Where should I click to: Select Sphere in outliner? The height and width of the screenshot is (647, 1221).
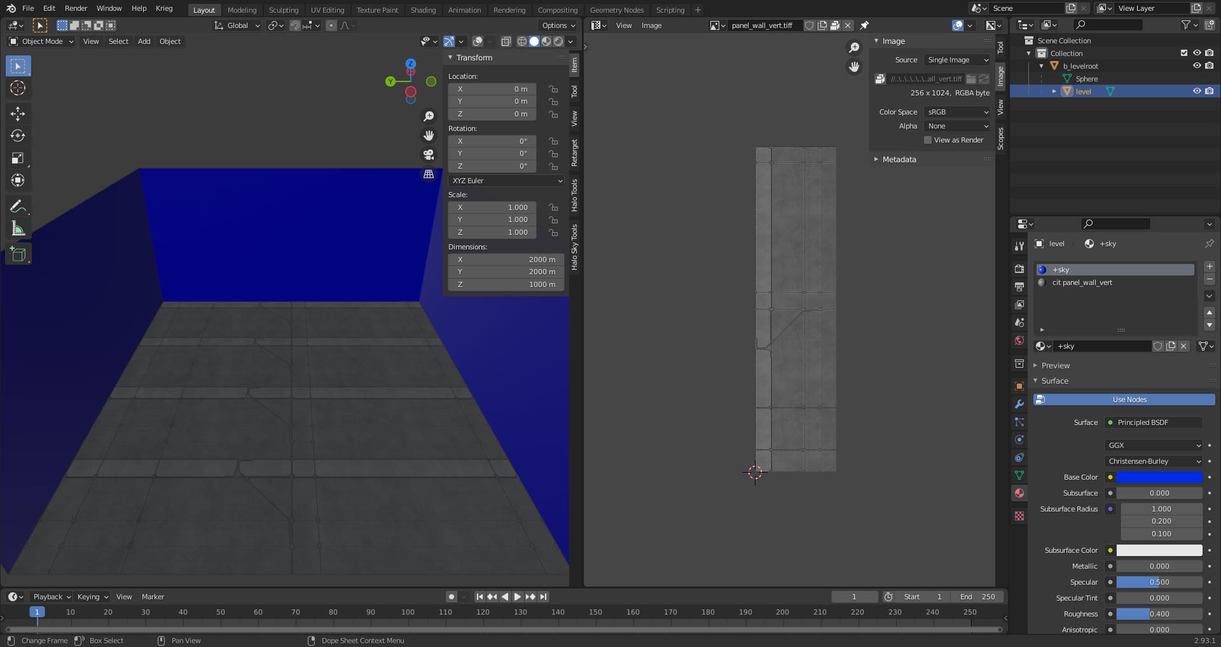coord(1086,79)
